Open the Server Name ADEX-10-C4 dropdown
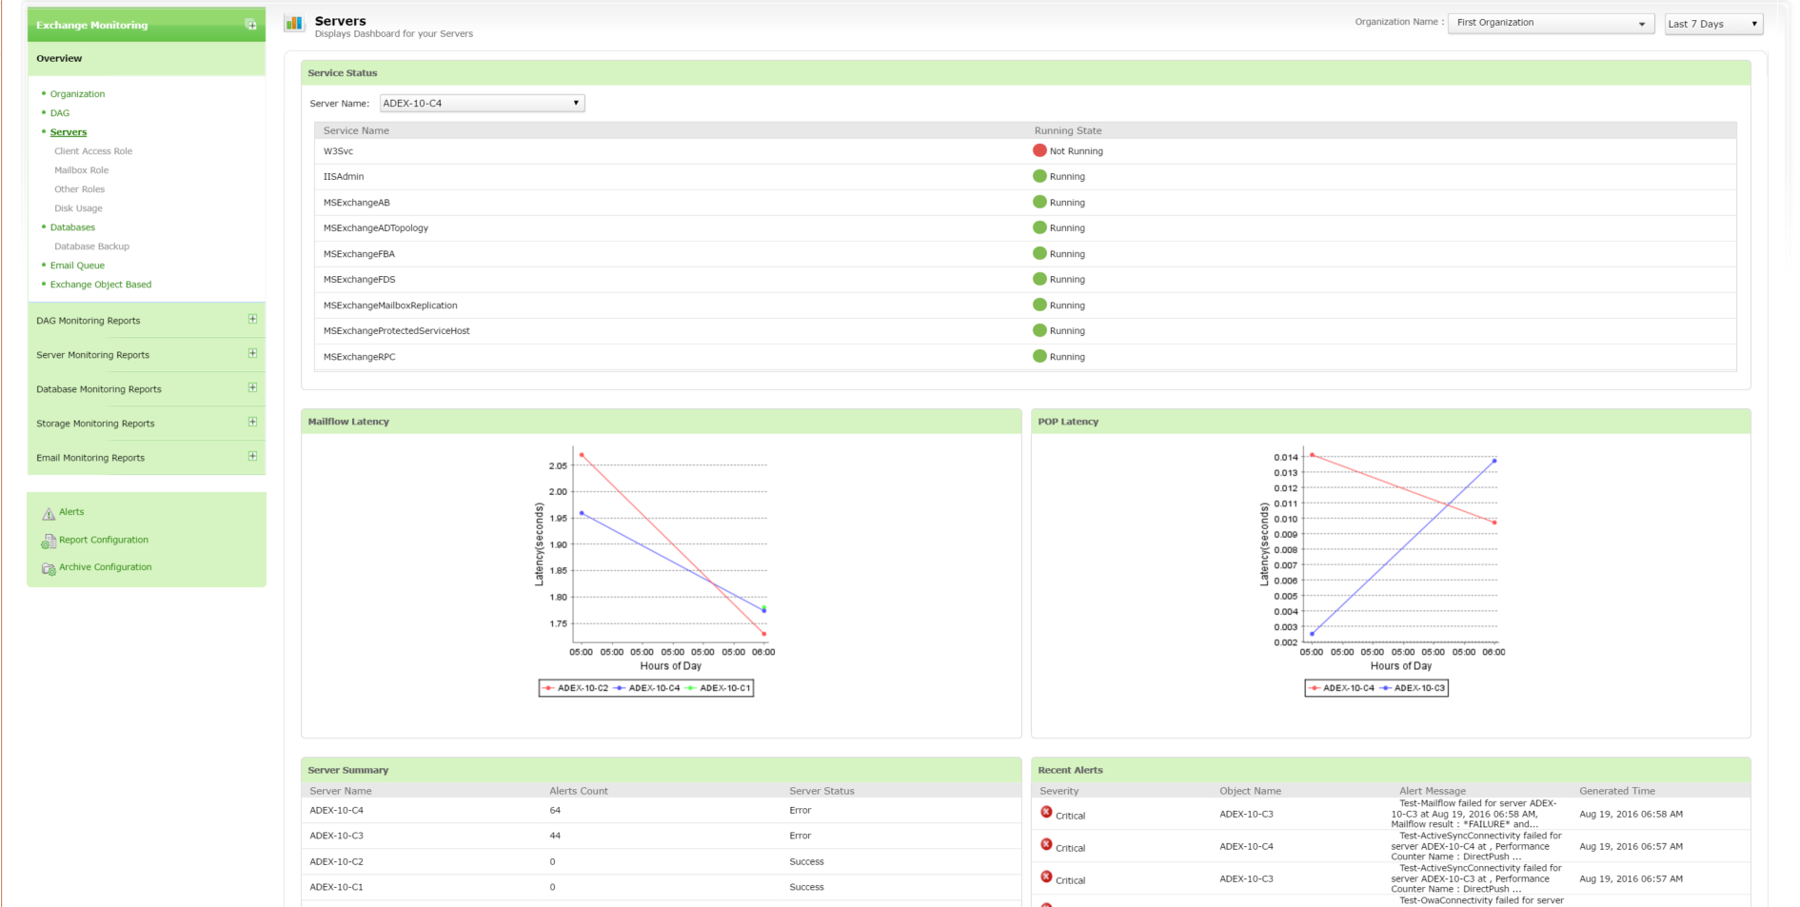 click(x=482, y=103)
